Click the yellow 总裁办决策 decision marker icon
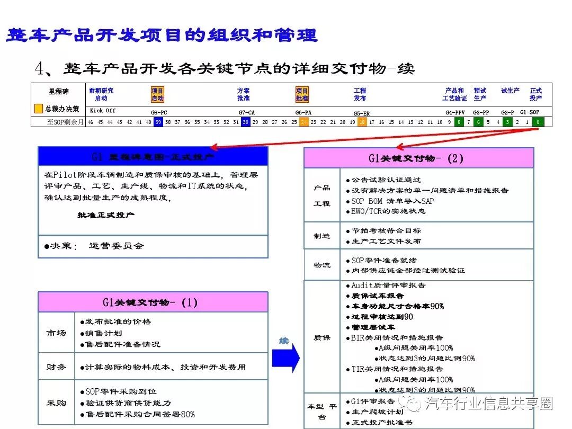572x429 pixels. pyautogui.click(x=39, y=109)
